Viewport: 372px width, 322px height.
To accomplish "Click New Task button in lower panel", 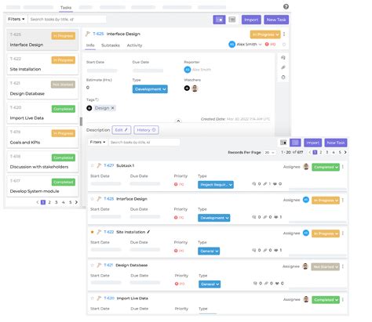I will (336, 143).
